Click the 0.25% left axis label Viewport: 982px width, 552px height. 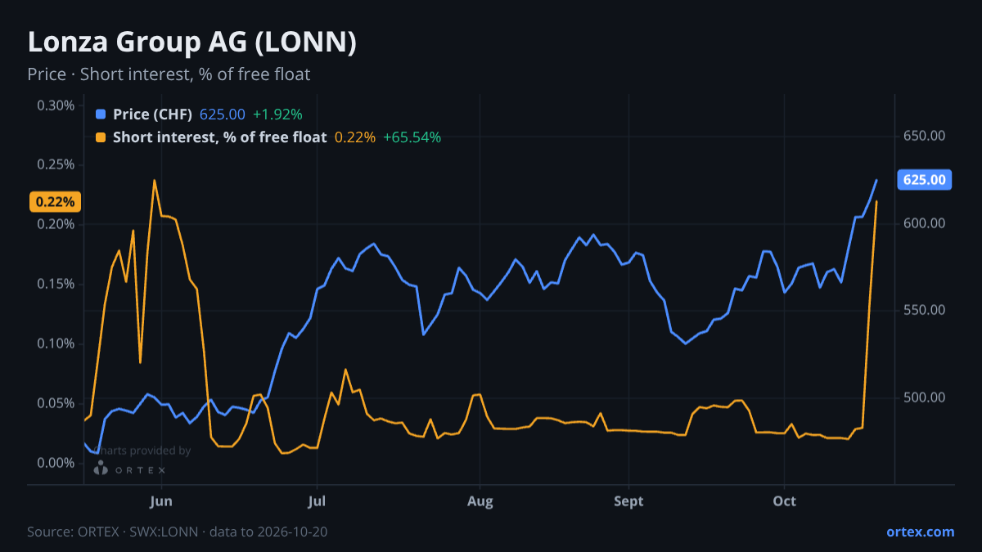pos(56,164)
